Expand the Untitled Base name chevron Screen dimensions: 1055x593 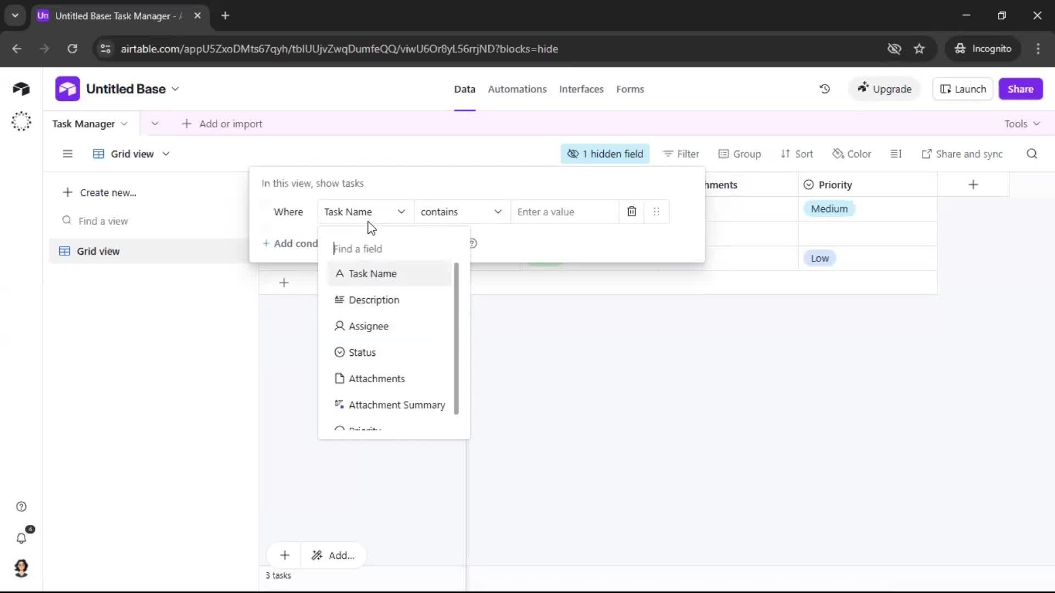point(175,89)
